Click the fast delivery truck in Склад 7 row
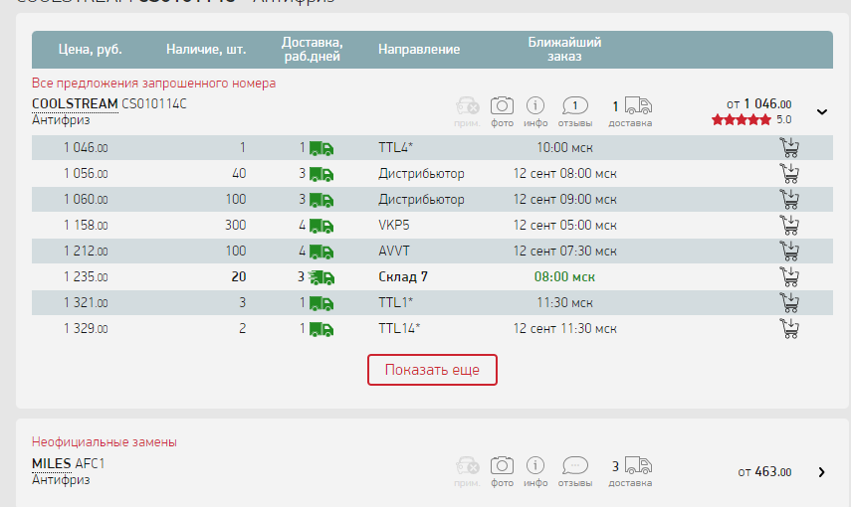Viewport: 851px width, 507px height. 321,277
